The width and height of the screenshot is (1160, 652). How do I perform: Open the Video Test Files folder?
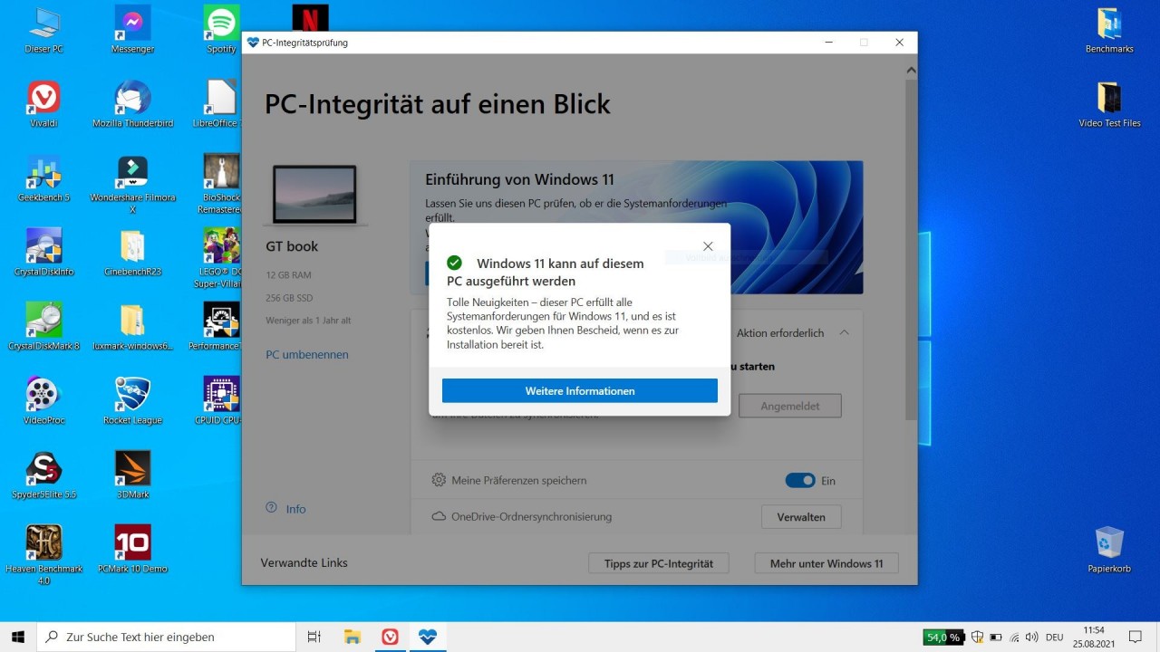pos(1109,103)
